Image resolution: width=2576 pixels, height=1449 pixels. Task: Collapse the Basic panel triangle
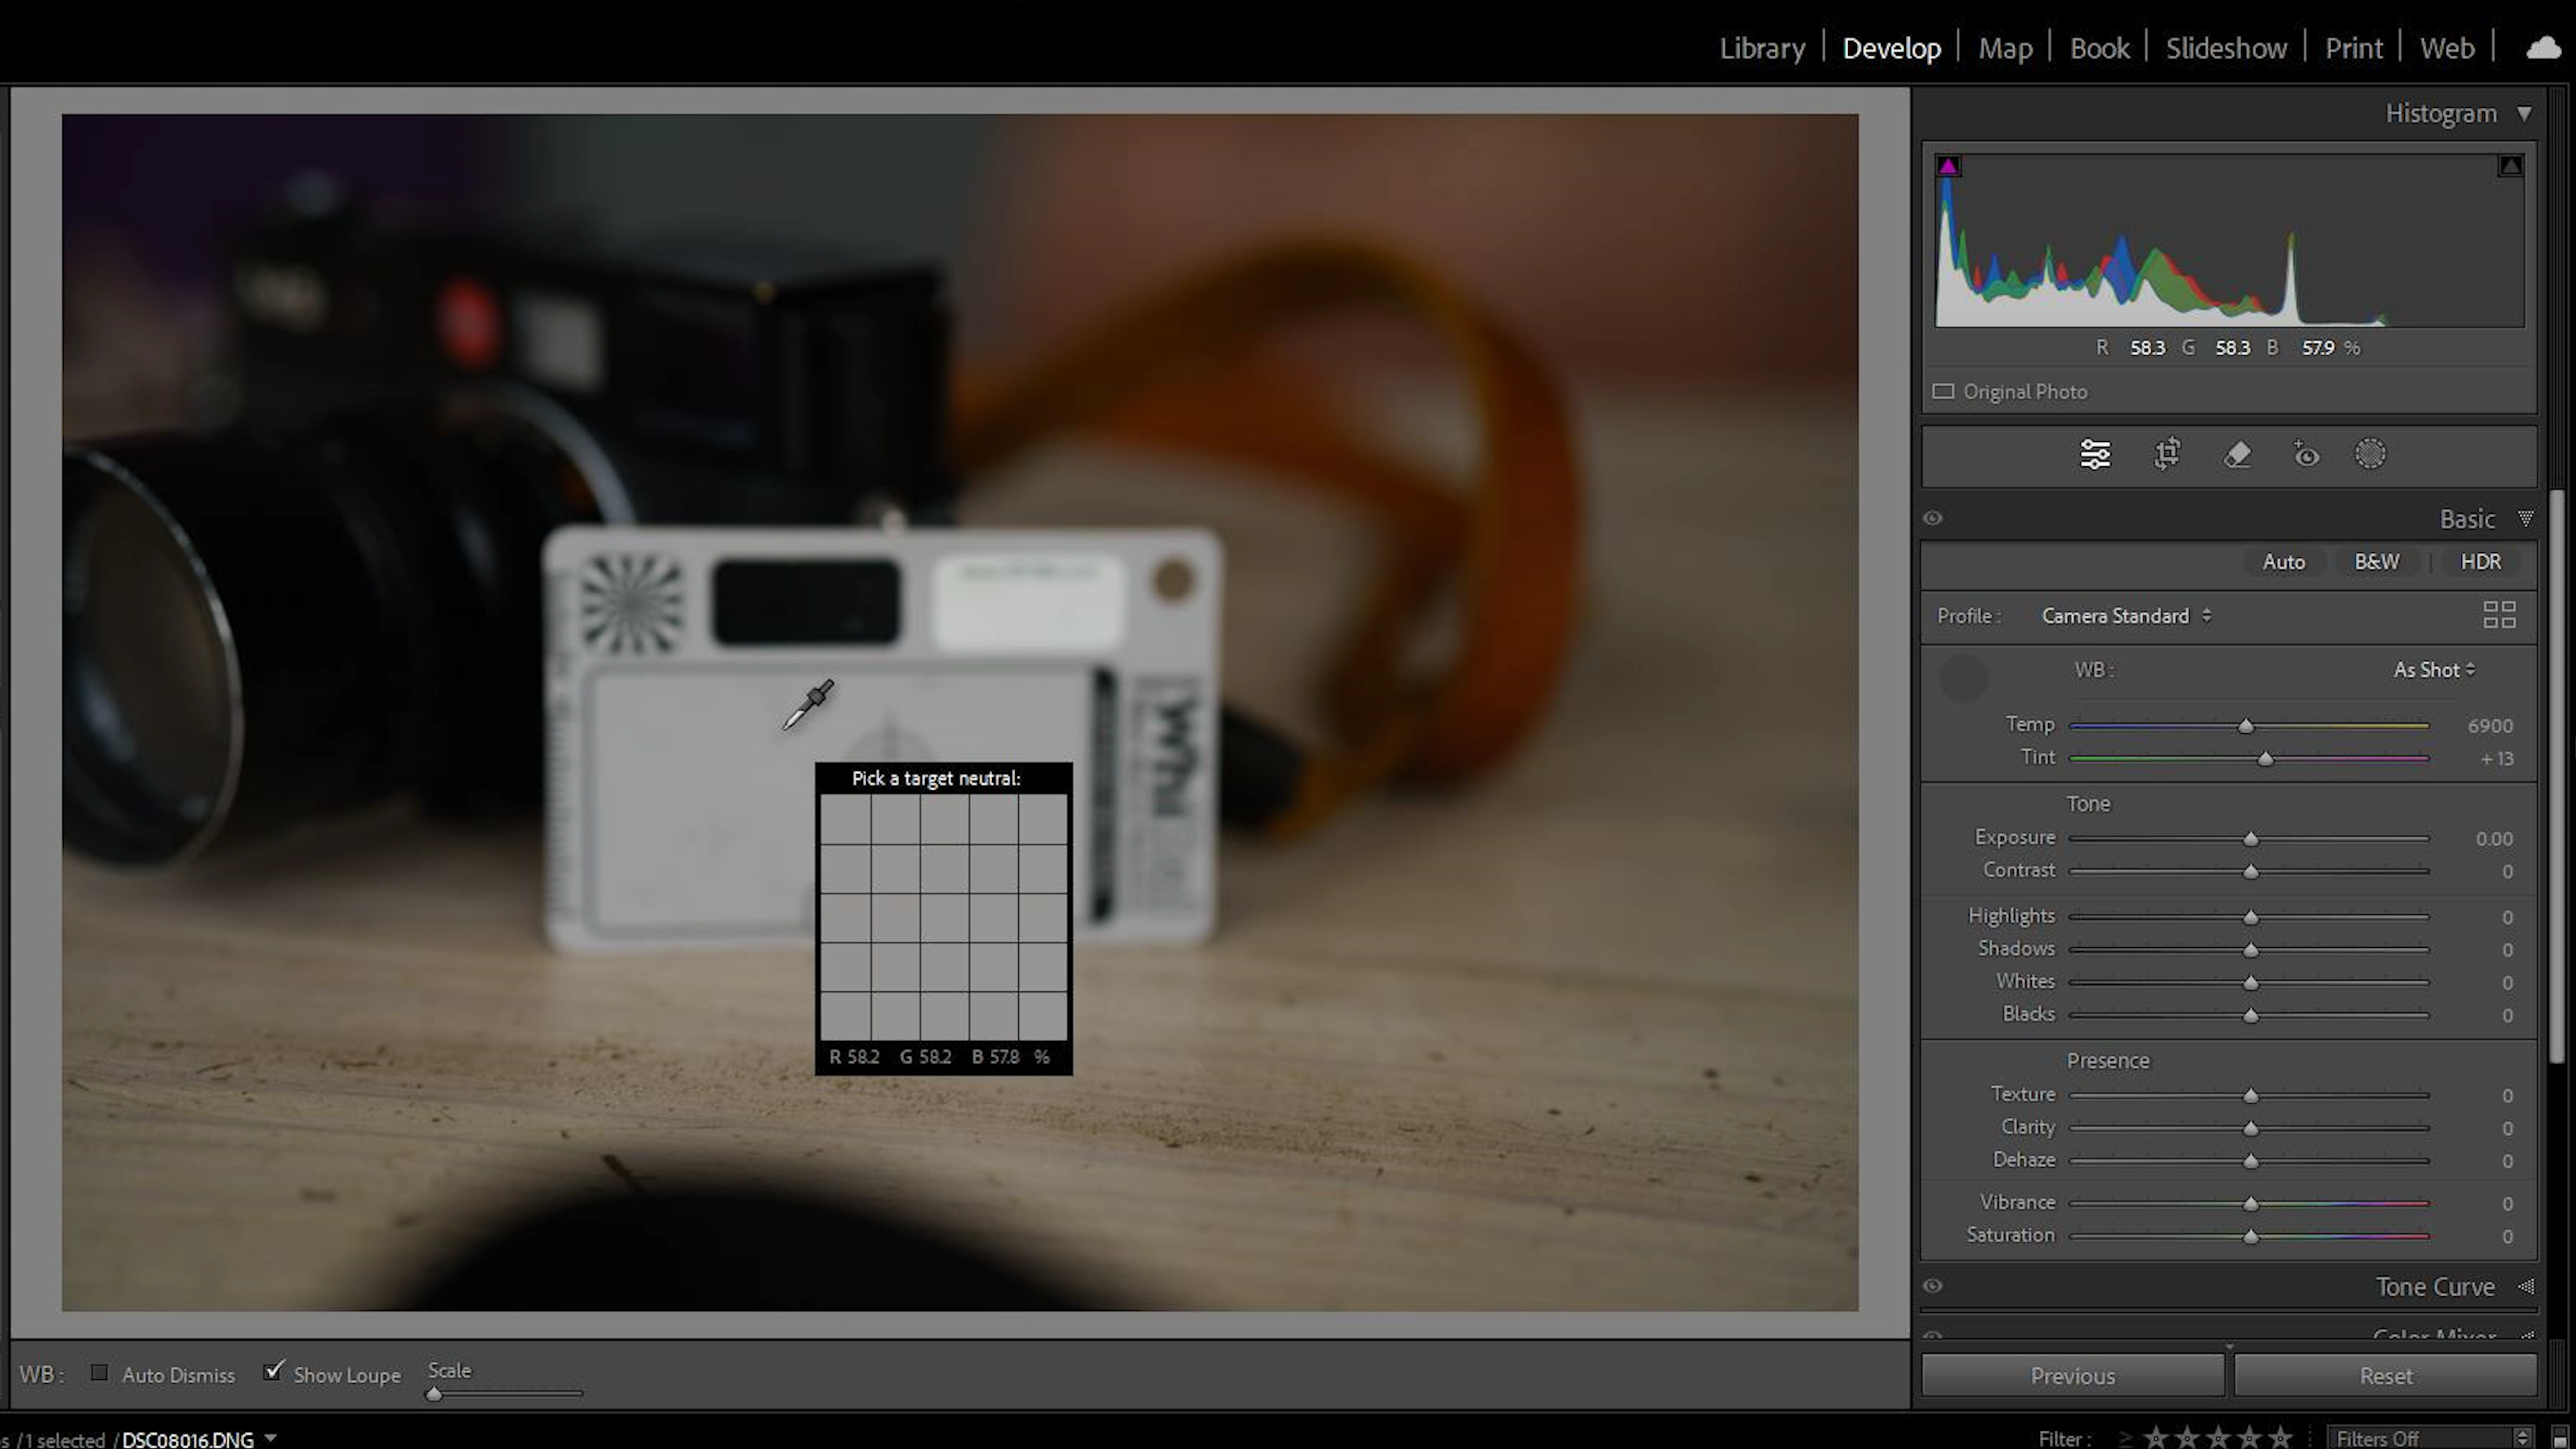[2525, 518]
